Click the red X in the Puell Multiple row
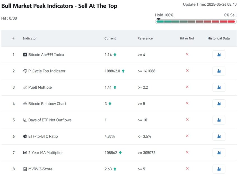This screenshot has height=176, width=238. pyautogui.click(x=187, y=87)
